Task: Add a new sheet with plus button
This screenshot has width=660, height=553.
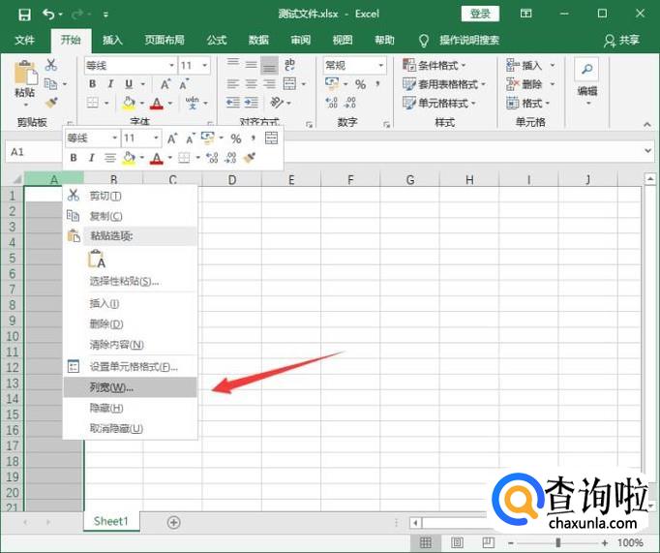Action: click(174, 522)
